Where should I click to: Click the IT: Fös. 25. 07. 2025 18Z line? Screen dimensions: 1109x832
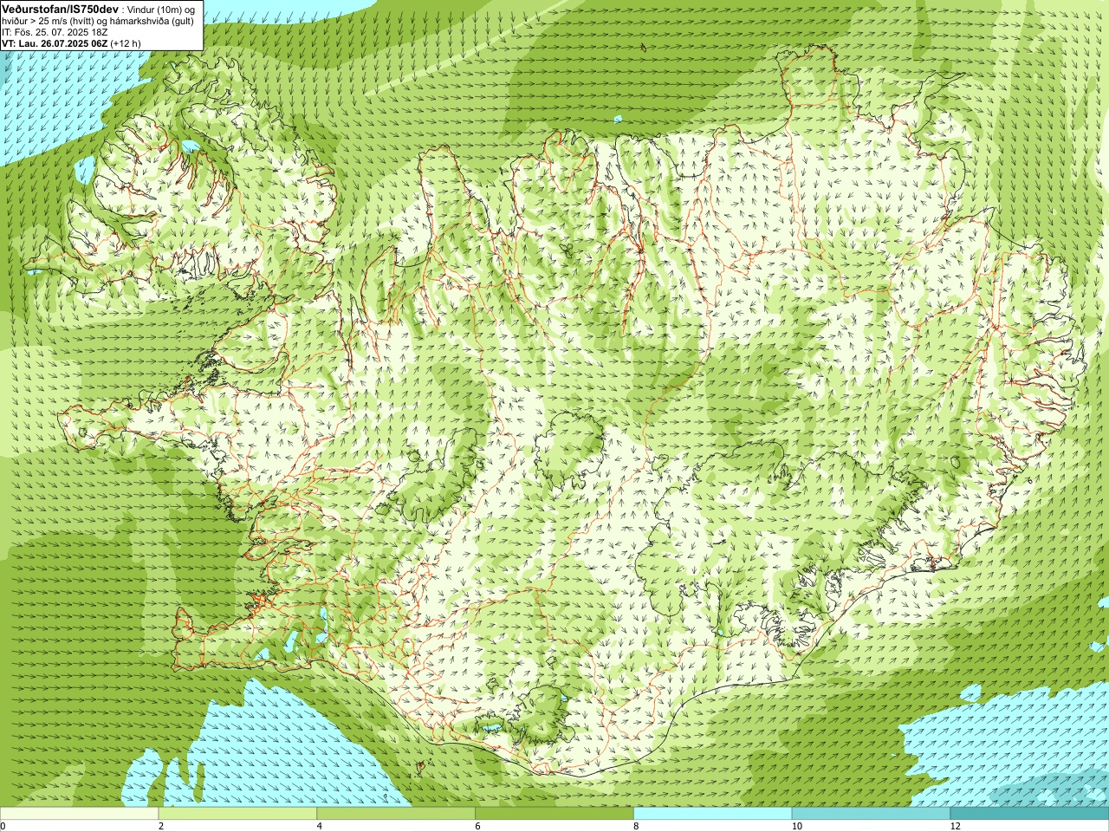(x=55, y=31)
